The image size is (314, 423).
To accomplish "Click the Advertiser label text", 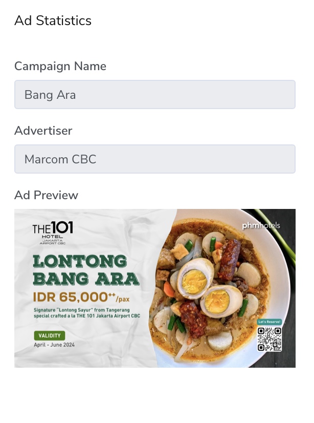I will click(43, 131).
